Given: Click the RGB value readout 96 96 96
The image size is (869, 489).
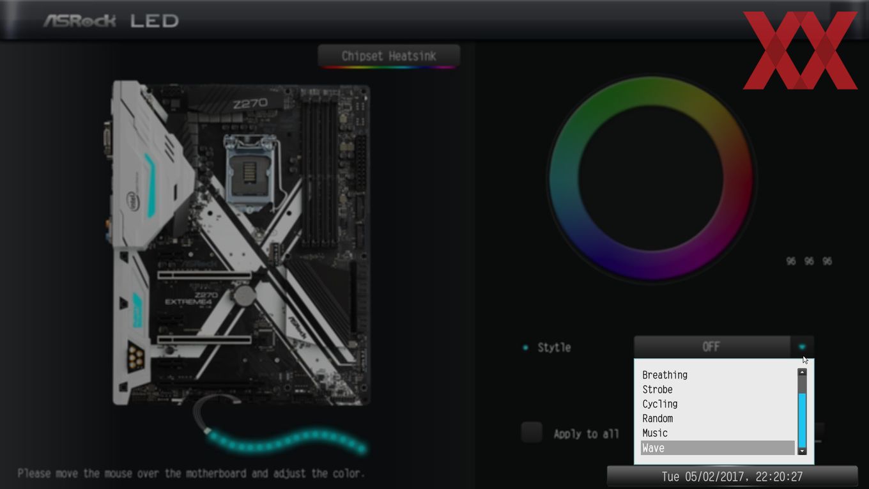Looking at the screenshot, I should (x=809, y=261).
